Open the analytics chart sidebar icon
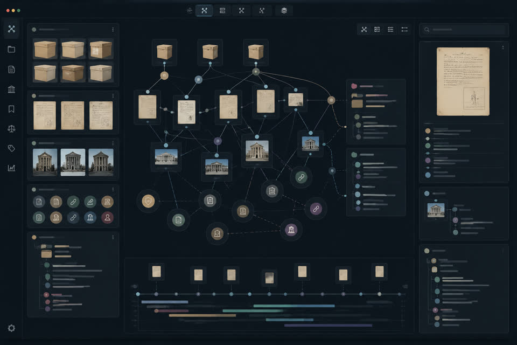This screenshot has width=517, height=345. 11,168
